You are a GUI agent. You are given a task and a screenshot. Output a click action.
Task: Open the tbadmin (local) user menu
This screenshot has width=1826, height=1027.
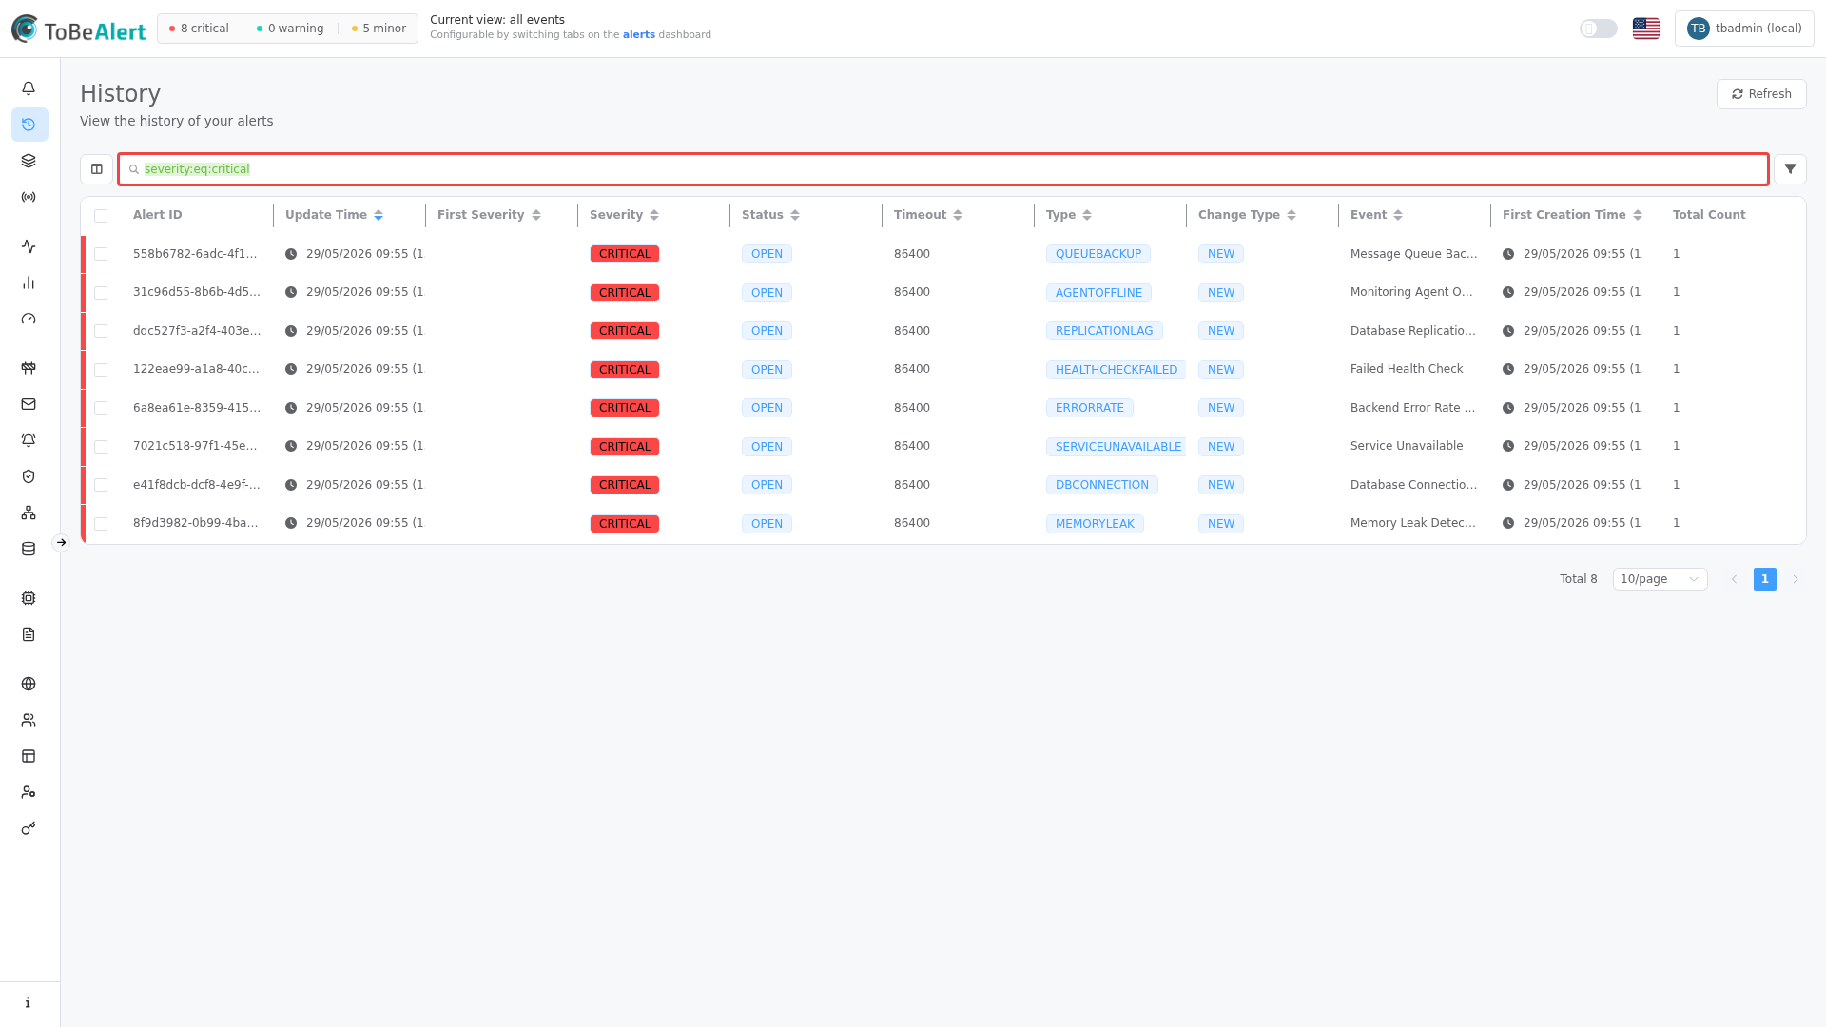point(1743,29)
